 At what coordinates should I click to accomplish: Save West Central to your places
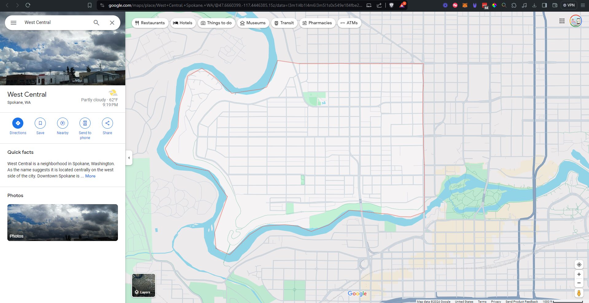click(x=40, y=123)
